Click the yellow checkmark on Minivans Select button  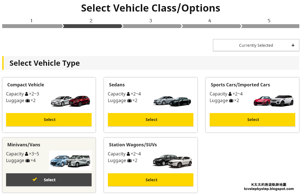(x=35, y=179)
